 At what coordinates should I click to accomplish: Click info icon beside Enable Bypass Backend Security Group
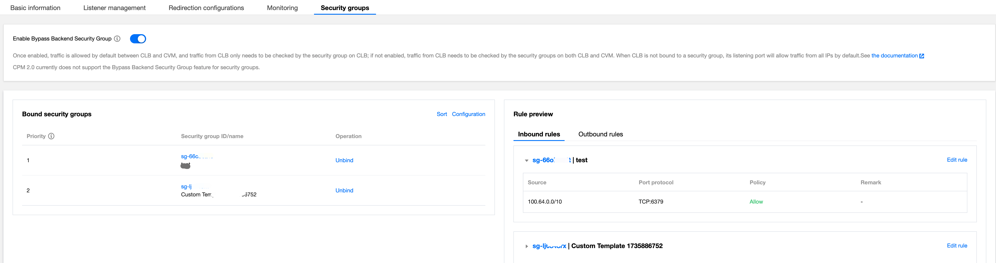pos(117,39)
